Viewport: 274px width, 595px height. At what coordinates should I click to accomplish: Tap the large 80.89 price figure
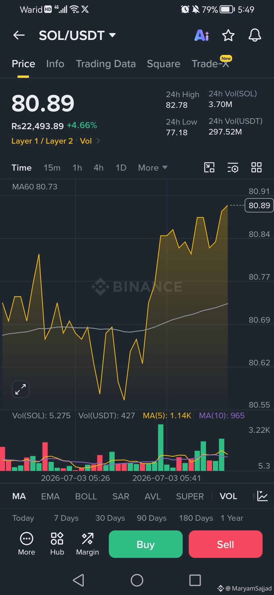(x=43, y=103)
